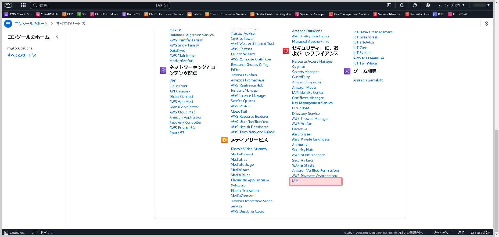Open Route 53 bookmark in favorites bar
This screenshot has width=499, height=237.
pyautogui.click(x=131, y=14)
